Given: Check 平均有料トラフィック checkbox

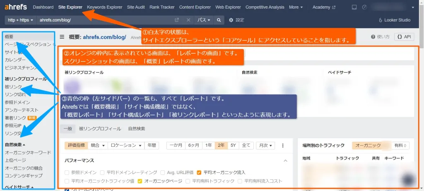Looking at the screenshot, I should 188,181.
